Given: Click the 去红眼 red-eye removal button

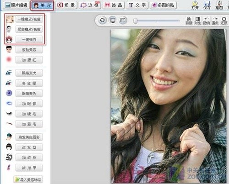Looking at the screenshot, I should point(29,83).
